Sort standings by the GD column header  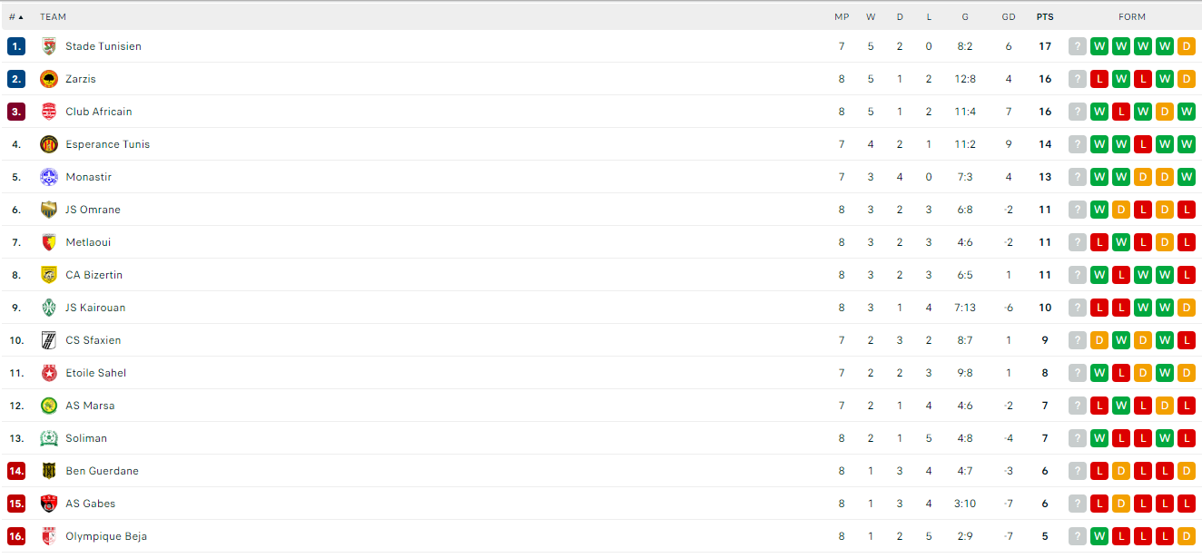(1009, 16)
